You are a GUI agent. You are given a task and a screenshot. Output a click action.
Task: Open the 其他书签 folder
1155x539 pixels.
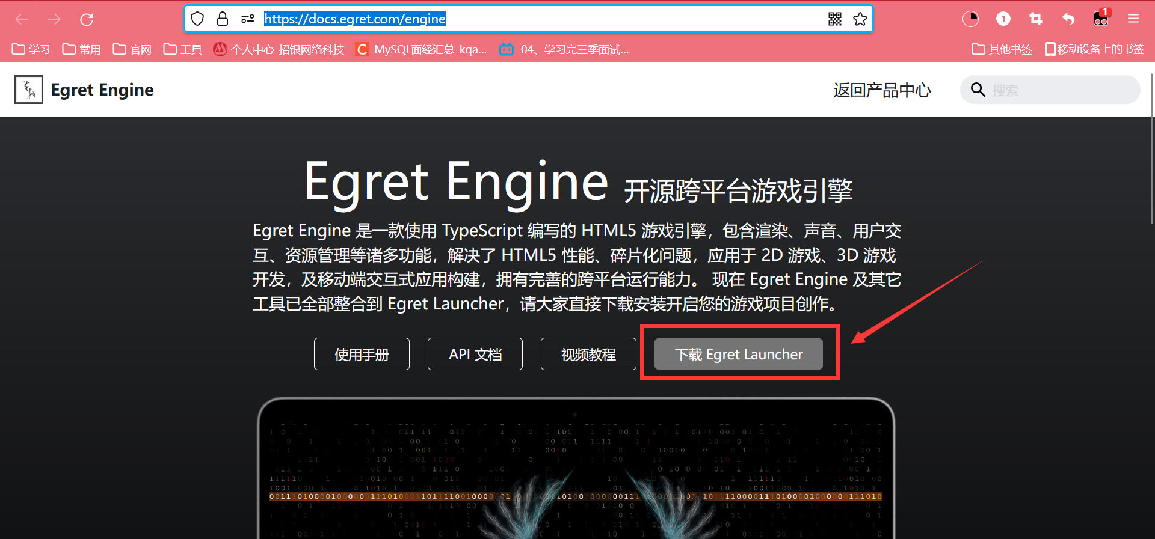coord(1002,49)
